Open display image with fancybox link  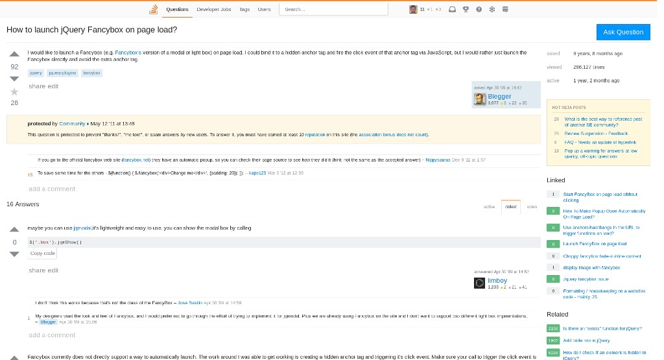coord(591,268)
